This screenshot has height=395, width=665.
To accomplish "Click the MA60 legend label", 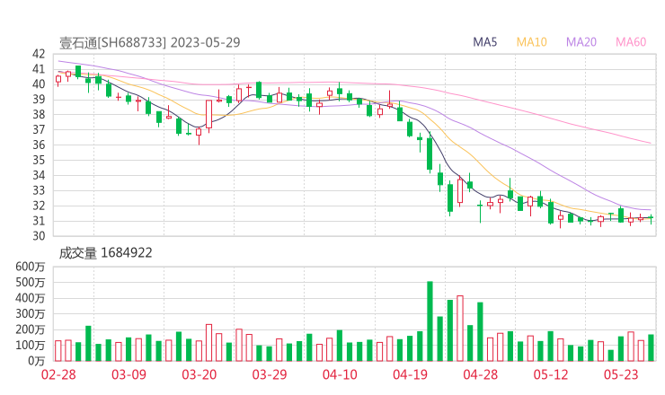I will [631, 42].
